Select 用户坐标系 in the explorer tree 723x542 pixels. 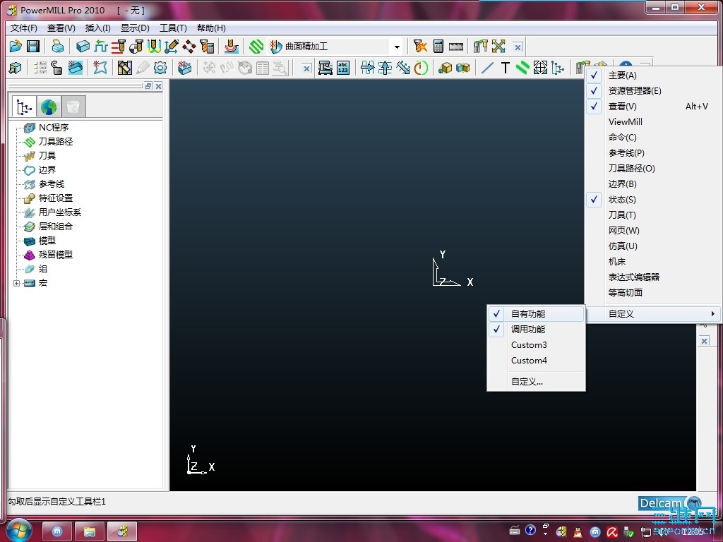pyautogui.click(x=60, y=212)
